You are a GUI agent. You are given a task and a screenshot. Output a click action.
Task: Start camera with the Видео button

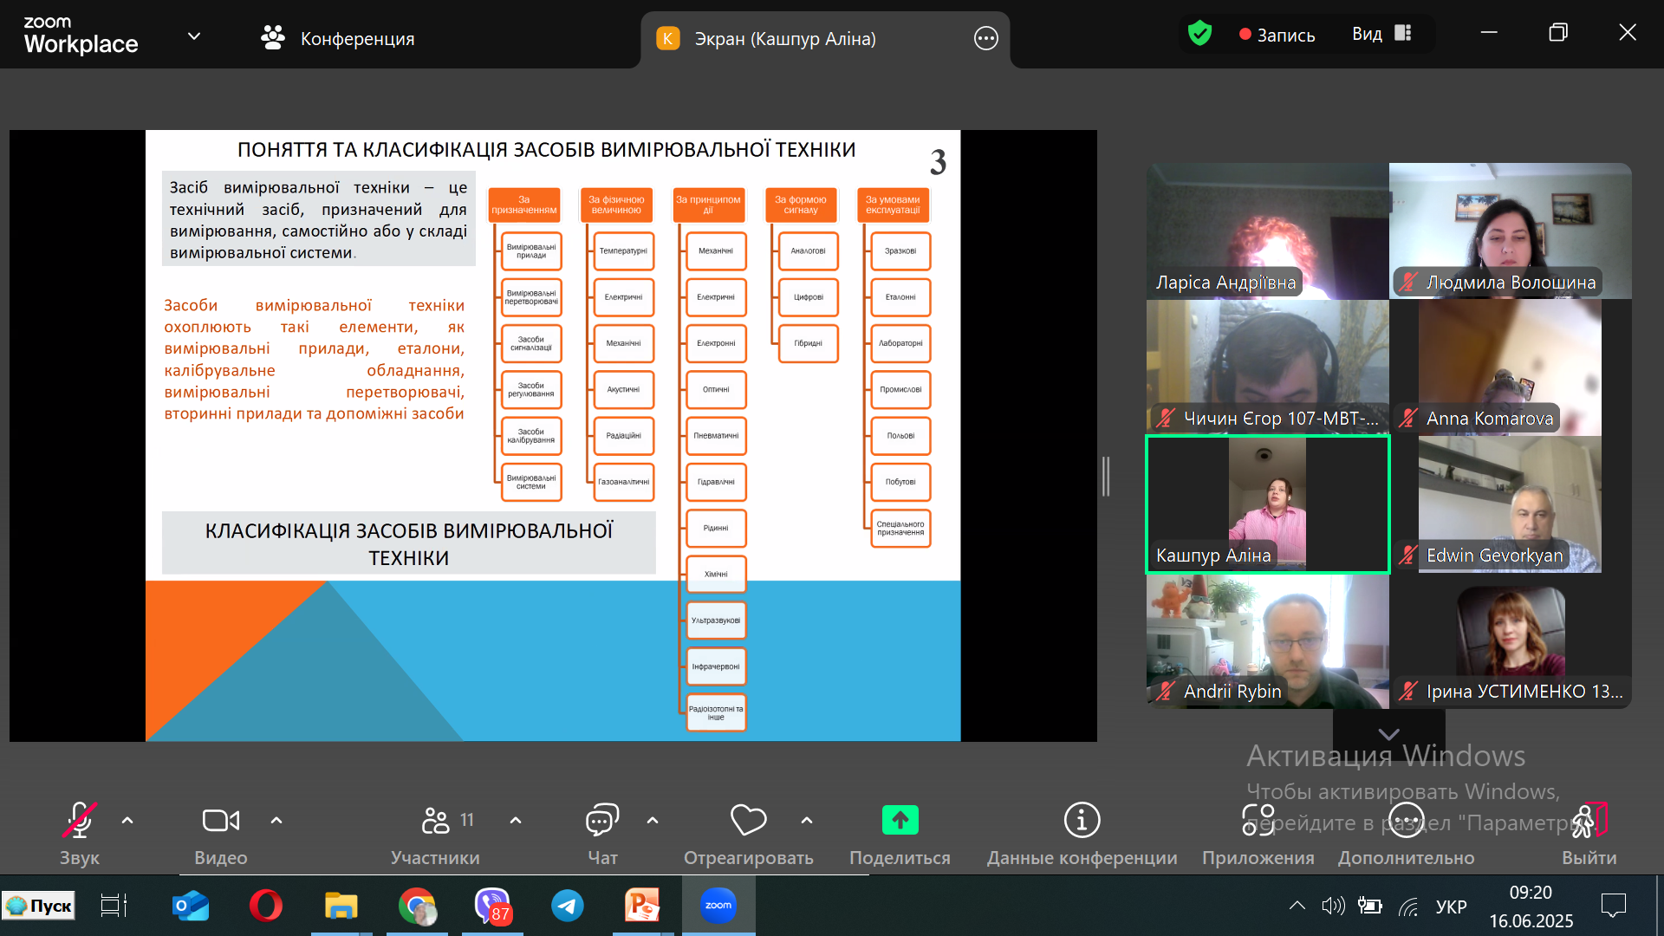[220, 832]
